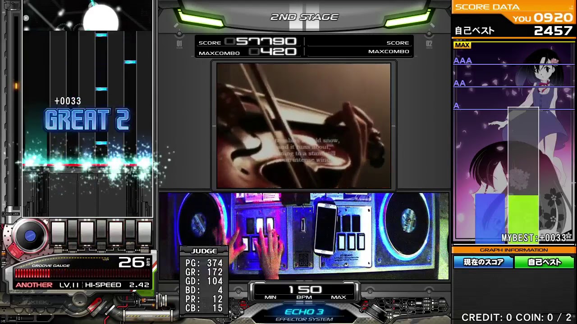Click the GD: 104 judge row
This screenshot has height=324, width=577.
click(204, 281)
